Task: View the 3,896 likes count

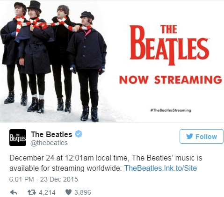Action: tap(83, 192)
